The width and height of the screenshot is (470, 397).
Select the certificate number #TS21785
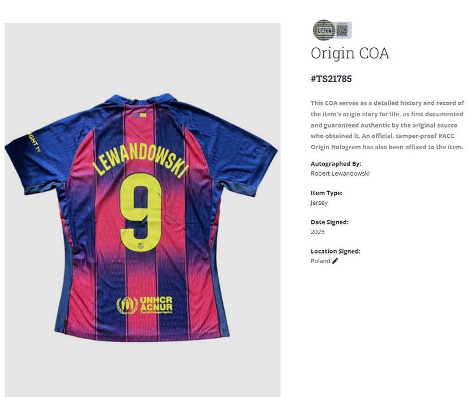pyautogui.click(x=331, y=79)
